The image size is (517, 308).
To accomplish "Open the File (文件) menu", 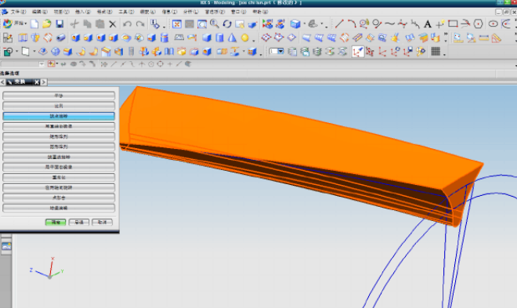I will tap(18, 12).
